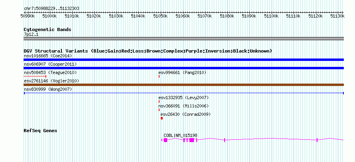
Task: Select the thin blue nsv830999 line
Action: (x=183, y=93)
